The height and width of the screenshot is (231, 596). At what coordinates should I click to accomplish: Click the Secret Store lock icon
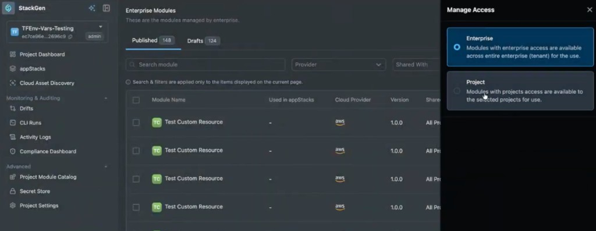pyautogui.click(x=13, y=191)
